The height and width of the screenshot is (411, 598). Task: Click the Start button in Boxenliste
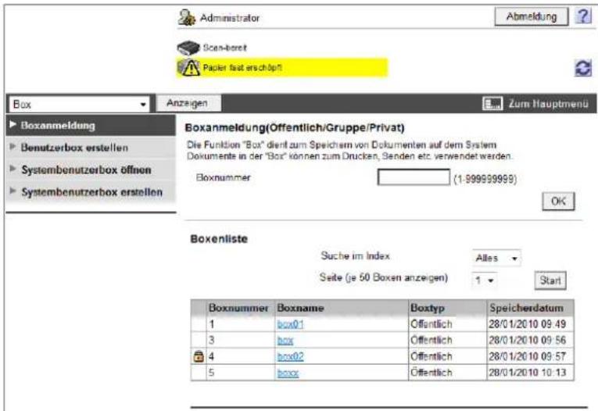coord(550,281)
